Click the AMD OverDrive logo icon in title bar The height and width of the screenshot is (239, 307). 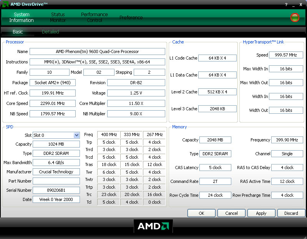tap(5, 4)
